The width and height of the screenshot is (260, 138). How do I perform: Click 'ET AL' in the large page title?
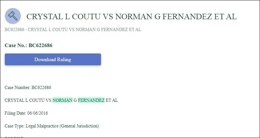226,17
